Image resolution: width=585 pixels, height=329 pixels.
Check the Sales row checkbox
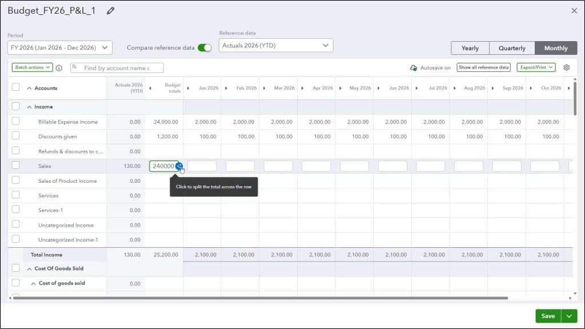[x=15, y=165]
